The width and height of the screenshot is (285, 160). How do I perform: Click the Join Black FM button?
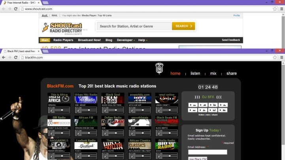click(197, 158)
